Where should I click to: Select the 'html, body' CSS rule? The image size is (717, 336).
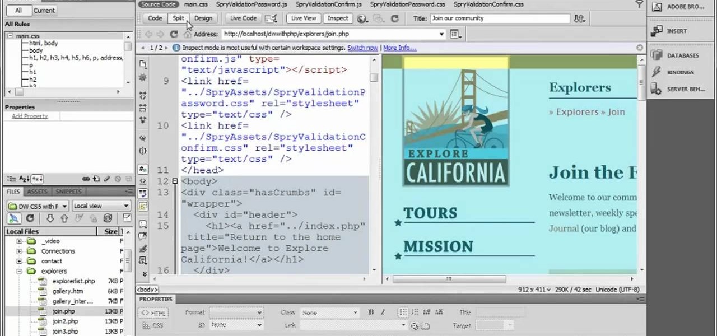(43, 43)
